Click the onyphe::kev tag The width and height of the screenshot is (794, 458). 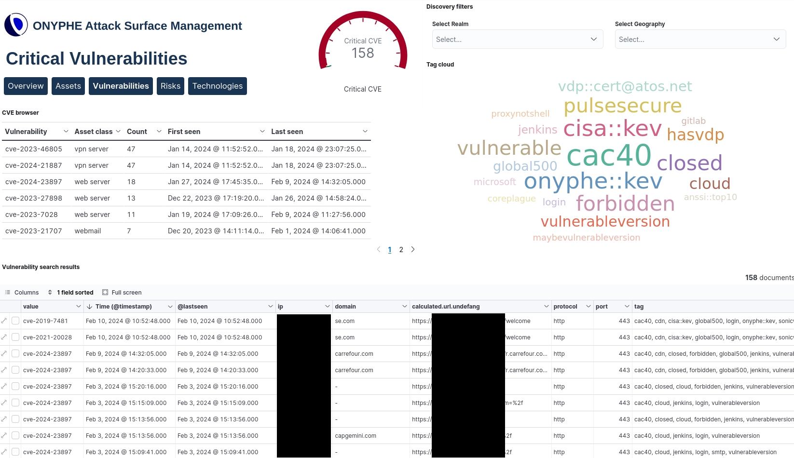593,181
